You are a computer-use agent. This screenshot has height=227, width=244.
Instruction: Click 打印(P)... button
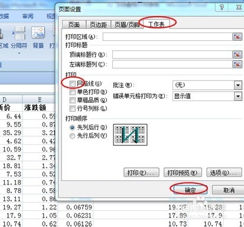tap(141, 173)
